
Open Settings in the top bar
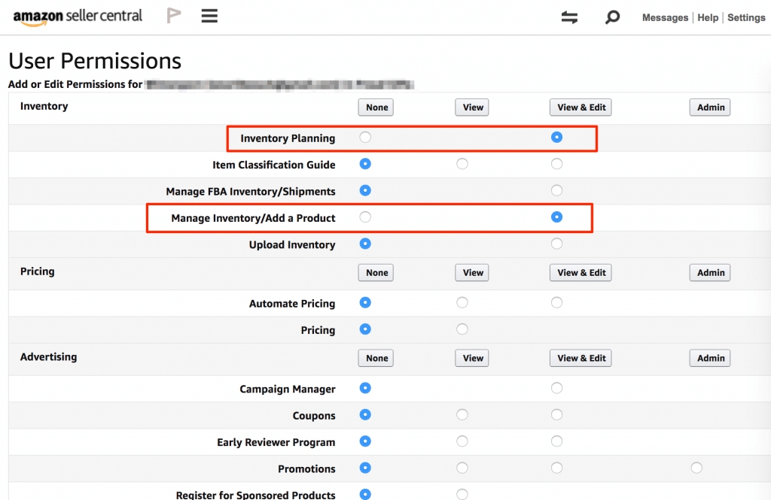pyautogui.click(x=746, y=17)
